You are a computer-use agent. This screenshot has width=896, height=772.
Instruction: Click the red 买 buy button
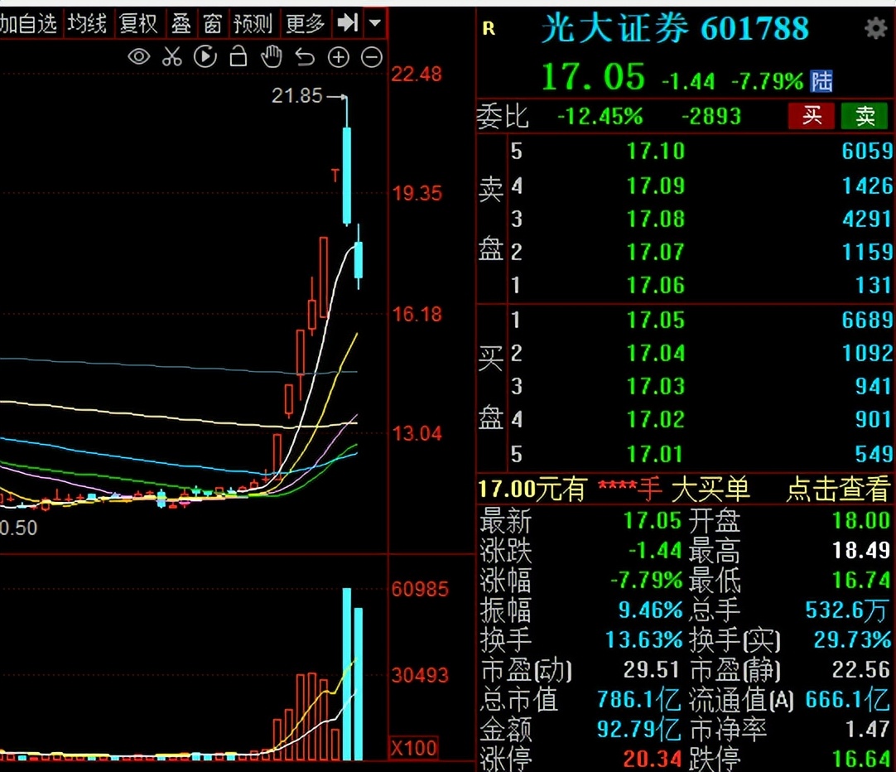coord(812,116)
